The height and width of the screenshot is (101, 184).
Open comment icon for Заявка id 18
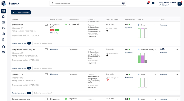[x=46, y=74]
